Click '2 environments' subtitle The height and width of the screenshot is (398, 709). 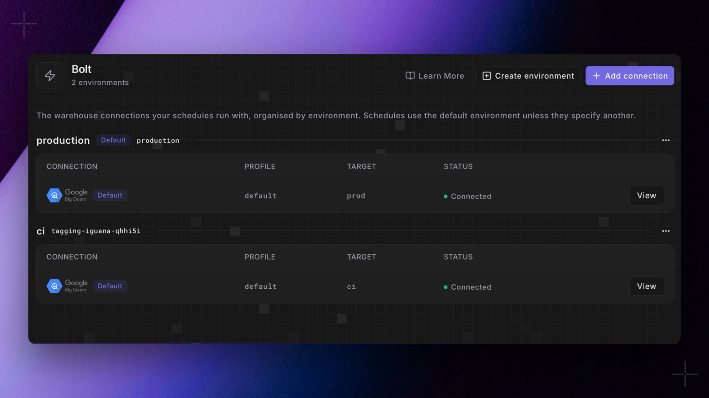tap(100, 83)
